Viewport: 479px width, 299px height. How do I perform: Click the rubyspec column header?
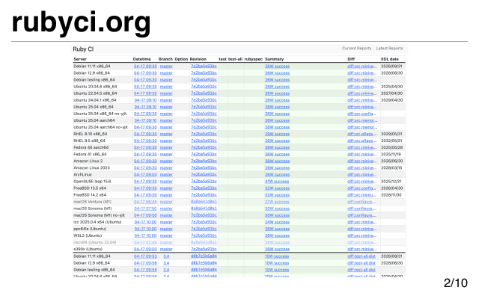pos(253,59)
